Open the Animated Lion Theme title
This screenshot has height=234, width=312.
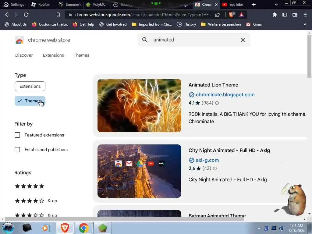[x=213, y=85]
